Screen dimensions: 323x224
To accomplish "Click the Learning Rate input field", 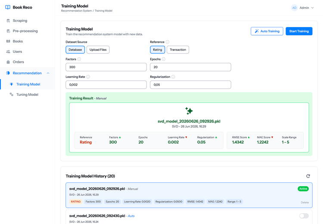I will [106, 85].
